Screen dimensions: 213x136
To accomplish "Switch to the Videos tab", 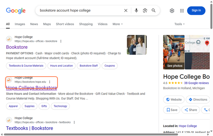I will pyautogui.click(x=103, y=24).
